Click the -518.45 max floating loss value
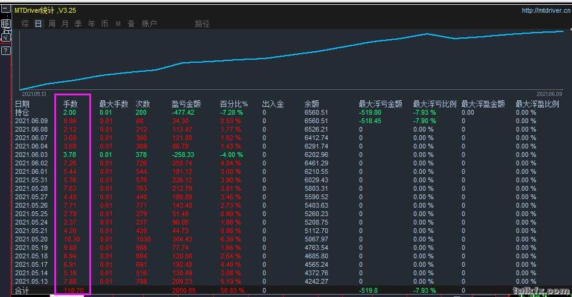 point(370,121)
